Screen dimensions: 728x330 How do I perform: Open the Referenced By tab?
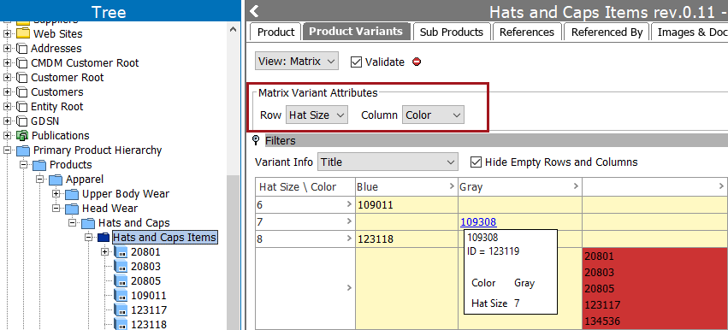(607, 32)
